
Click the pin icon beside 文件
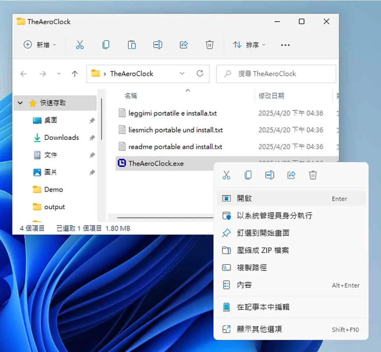point(92,155)
